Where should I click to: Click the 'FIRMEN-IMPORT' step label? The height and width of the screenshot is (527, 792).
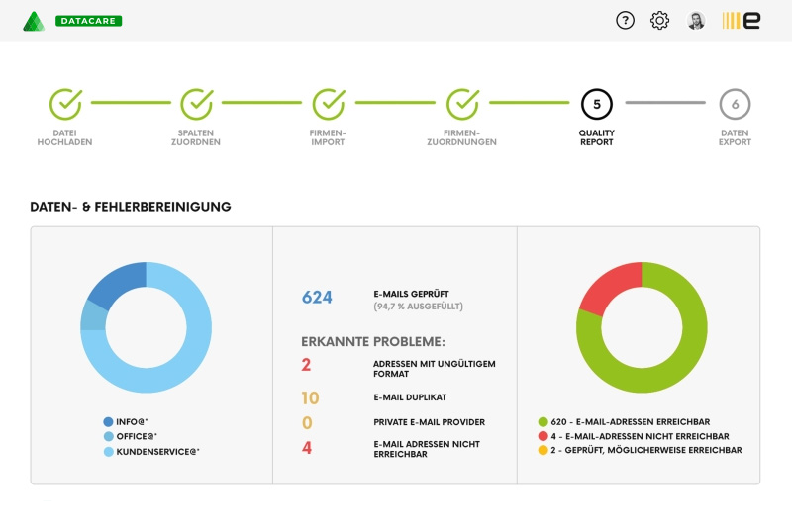pos(328,137)
